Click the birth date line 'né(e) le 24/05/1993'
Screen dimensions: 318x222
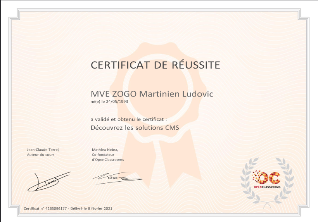coord(109,102)
